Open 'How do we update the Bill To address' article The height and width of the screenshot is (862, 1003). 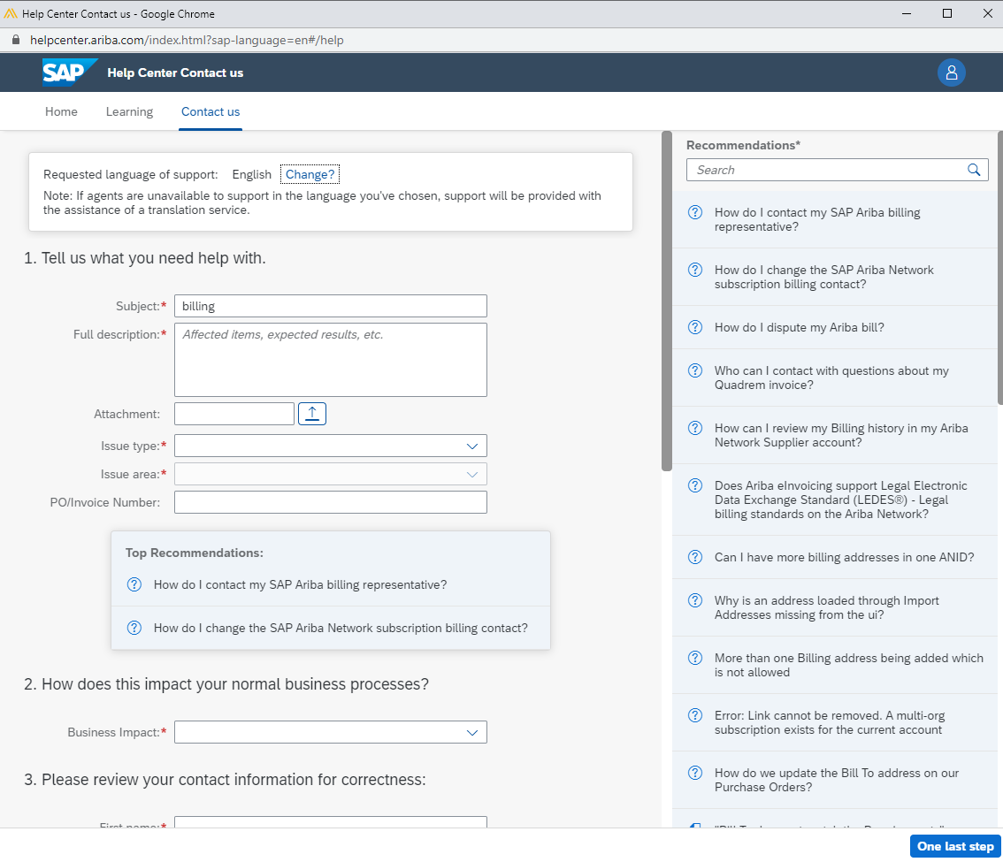pyautogui.click(x=837, y=780)
